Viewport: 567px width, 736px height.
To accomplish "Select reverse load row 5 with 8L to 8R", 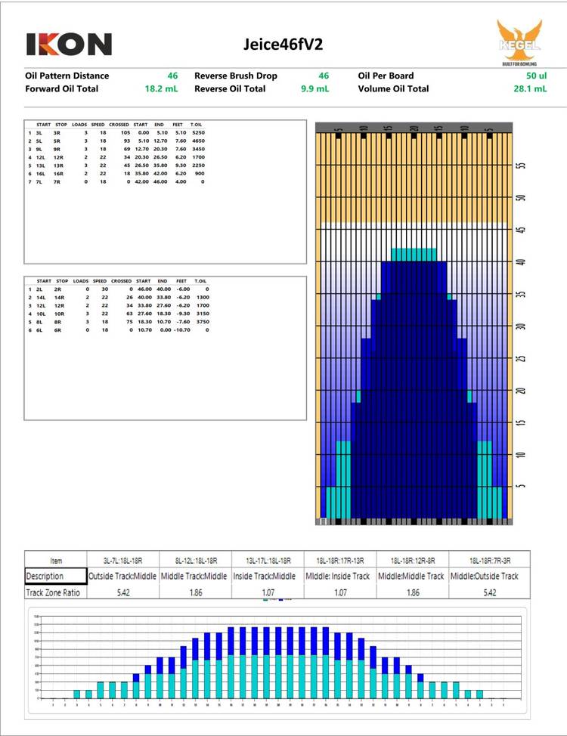I will pos(115,322).
